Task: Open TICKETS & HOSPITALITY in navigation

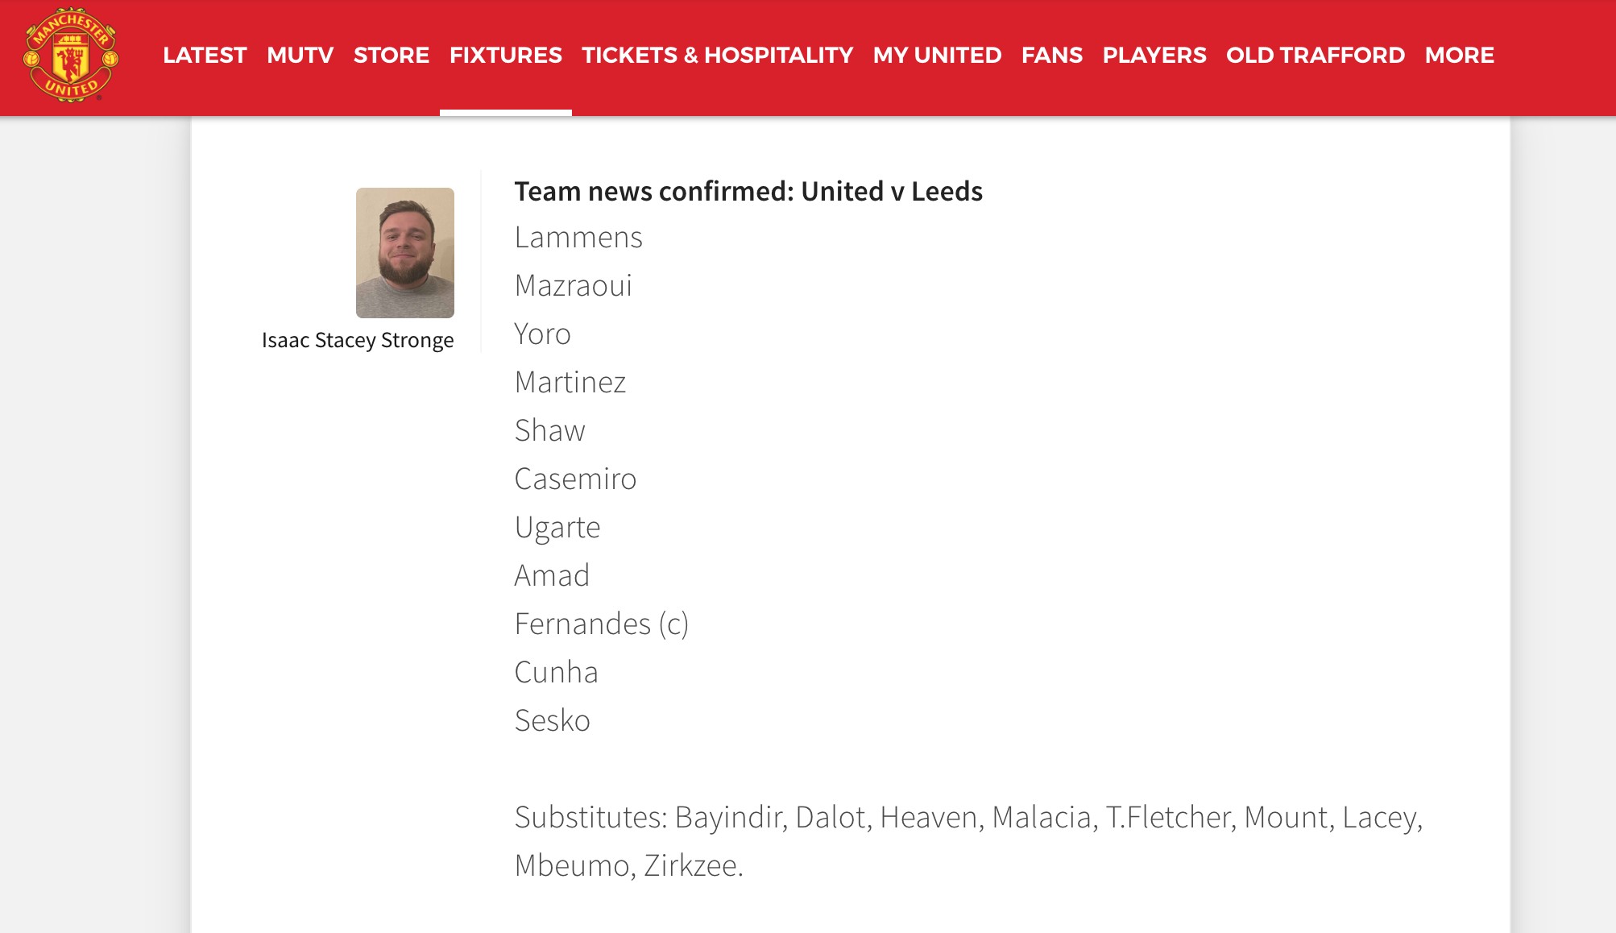Action: 717,55
